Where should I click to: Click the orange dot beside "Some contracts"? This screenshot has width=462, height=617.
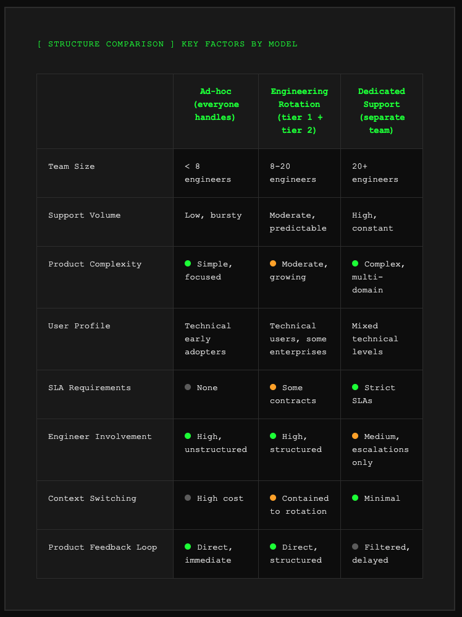[273, 388]
